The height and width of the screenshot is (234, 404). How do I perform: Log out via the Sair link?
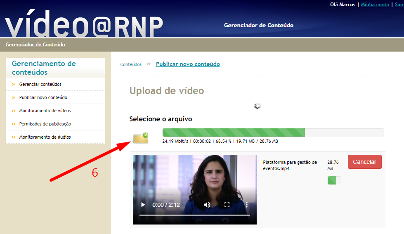point(399,5)
